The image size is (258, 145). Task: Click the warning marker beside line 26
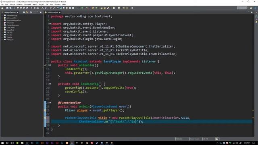pyautogui.click(x=45, y=110)
